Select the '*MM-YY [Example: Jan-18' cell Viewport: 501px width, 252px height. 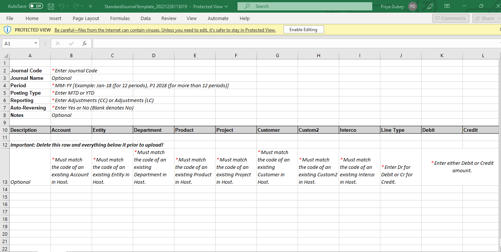71,85
